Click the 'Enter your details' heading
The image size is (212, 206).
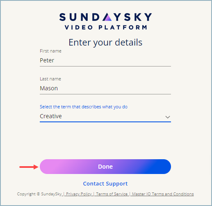coord(105,42)
